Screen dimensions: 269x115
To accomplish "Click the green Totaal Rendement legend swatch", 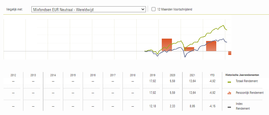I will tap(229, 82).
